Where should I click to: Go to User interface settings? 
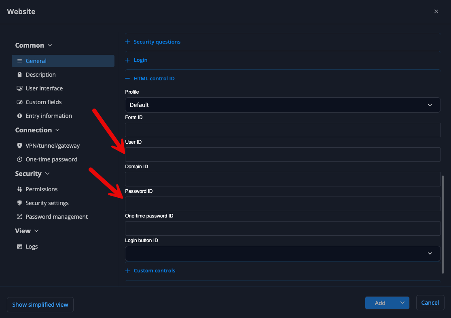click(44, 88)
